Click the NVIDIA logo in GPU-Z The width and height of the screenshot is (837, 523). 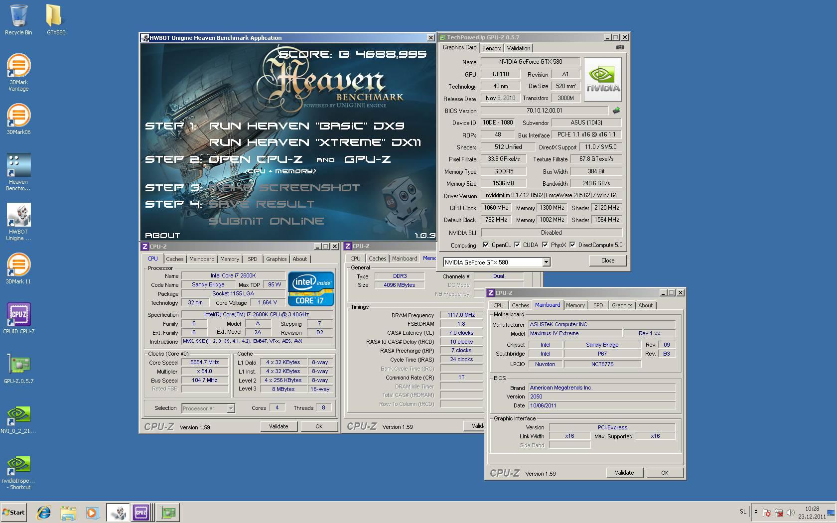pos(603,79)
